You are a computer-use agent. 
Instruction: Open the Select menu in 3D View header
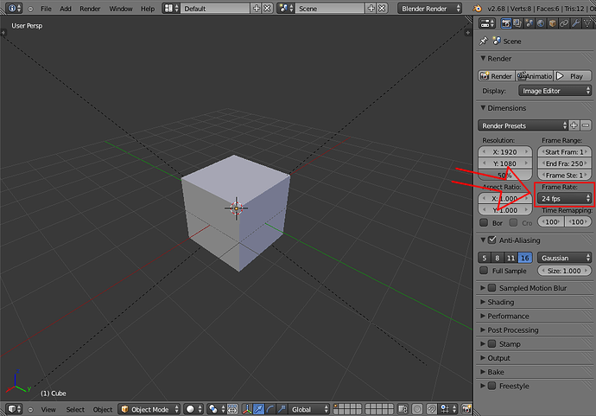click(x=75, y=409)
